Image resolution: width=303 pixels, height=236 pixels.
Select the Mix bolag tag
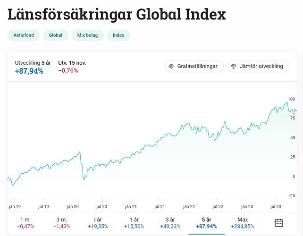(x=87, y=35)
